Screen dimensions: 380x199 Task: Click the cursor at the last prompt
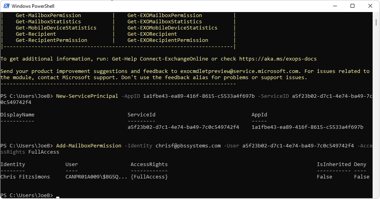coord(58,196)
